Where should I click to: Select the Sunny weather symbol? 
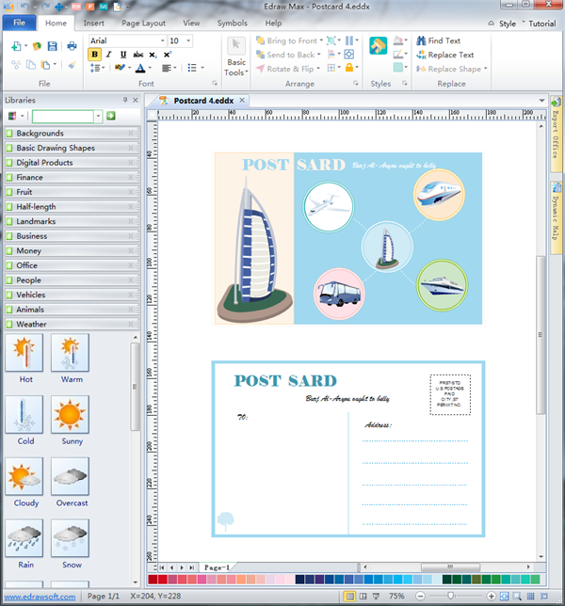[x=71, y=415]
